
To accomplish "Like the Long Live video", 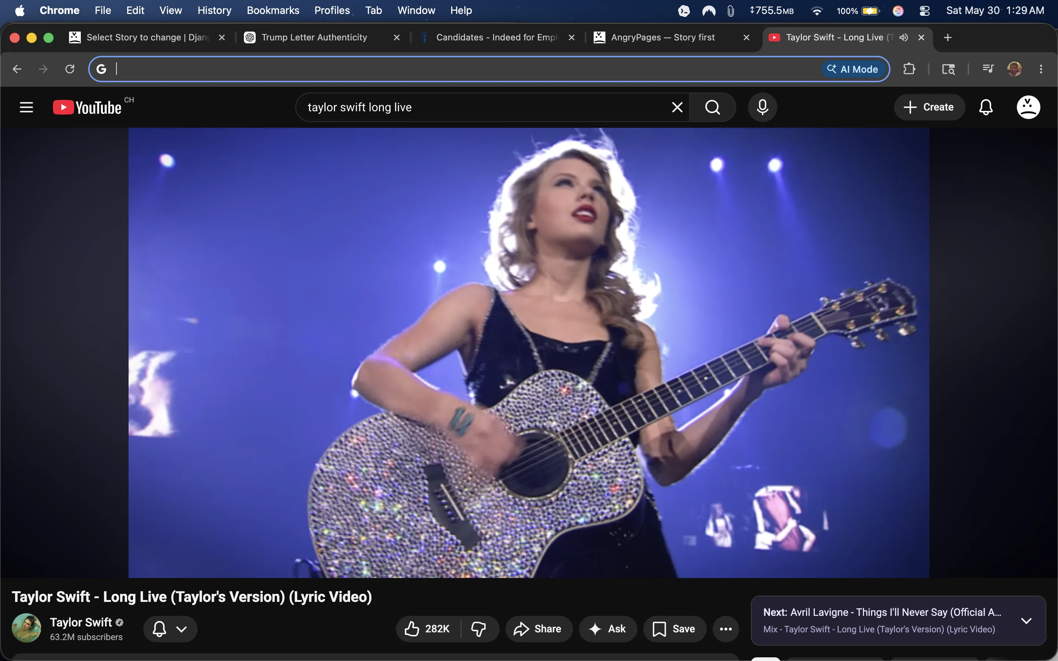I will tap(427, 629).
